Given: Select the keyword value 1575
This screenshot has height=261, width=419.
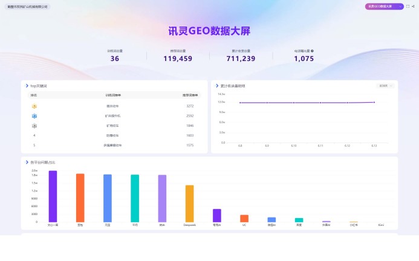Looking at the screenshot, I should 190,146.
